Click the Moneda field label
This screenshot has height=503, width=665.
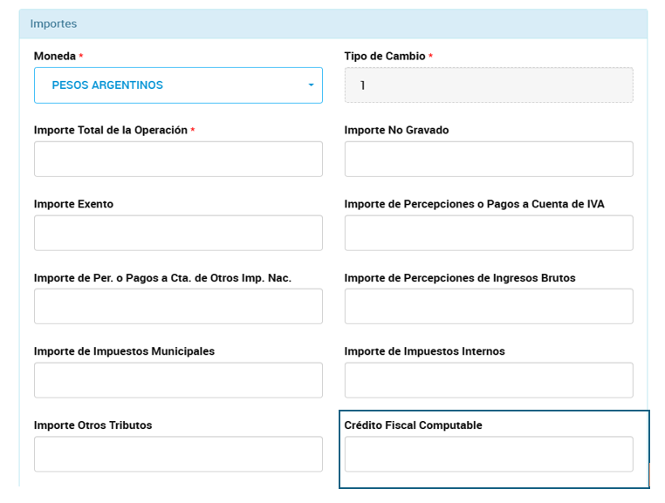click(54, 57)
